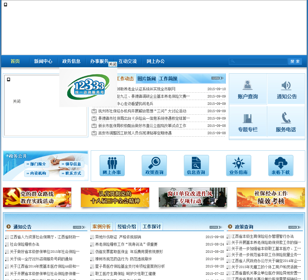This screenshot has width=308, height=280.
Task: Open 党的群众路线教育实践活动 banner
Action: [37, 197]
